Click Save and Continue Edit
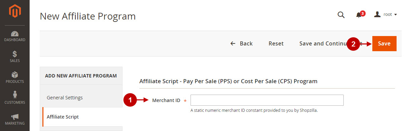Screen dimensions: 406x131 [331, 43]
